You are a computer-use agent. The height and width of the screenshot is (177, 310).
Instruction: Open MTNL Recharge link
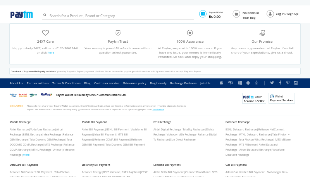click(41, 150)
